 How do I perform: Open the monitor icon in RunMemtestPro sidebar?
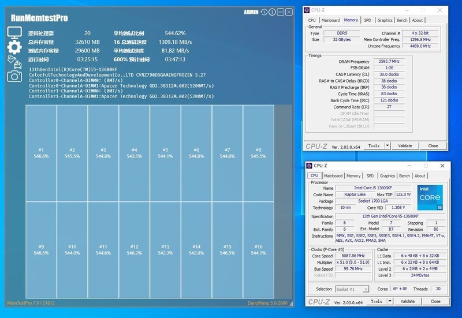pyautogui.click(x=14, y=33)
